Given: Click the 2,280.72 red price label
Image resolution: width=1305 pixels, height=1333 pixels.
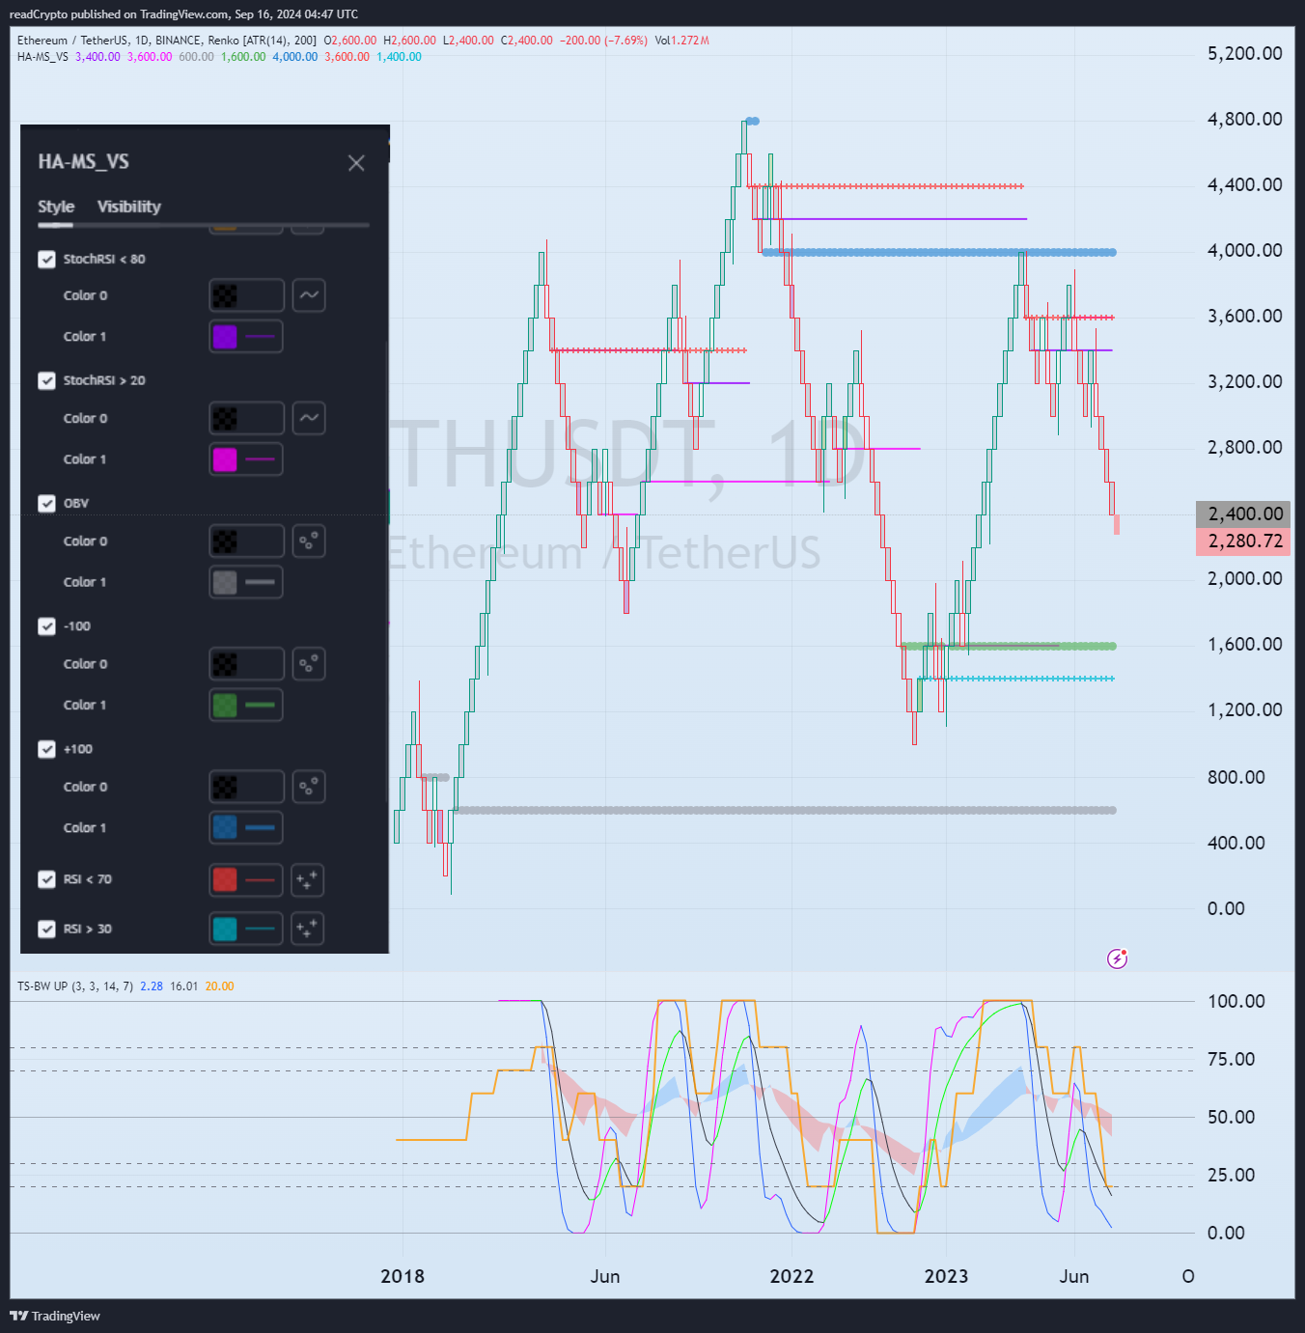Looking at the screenshot, I should [x=1243, y=541].
